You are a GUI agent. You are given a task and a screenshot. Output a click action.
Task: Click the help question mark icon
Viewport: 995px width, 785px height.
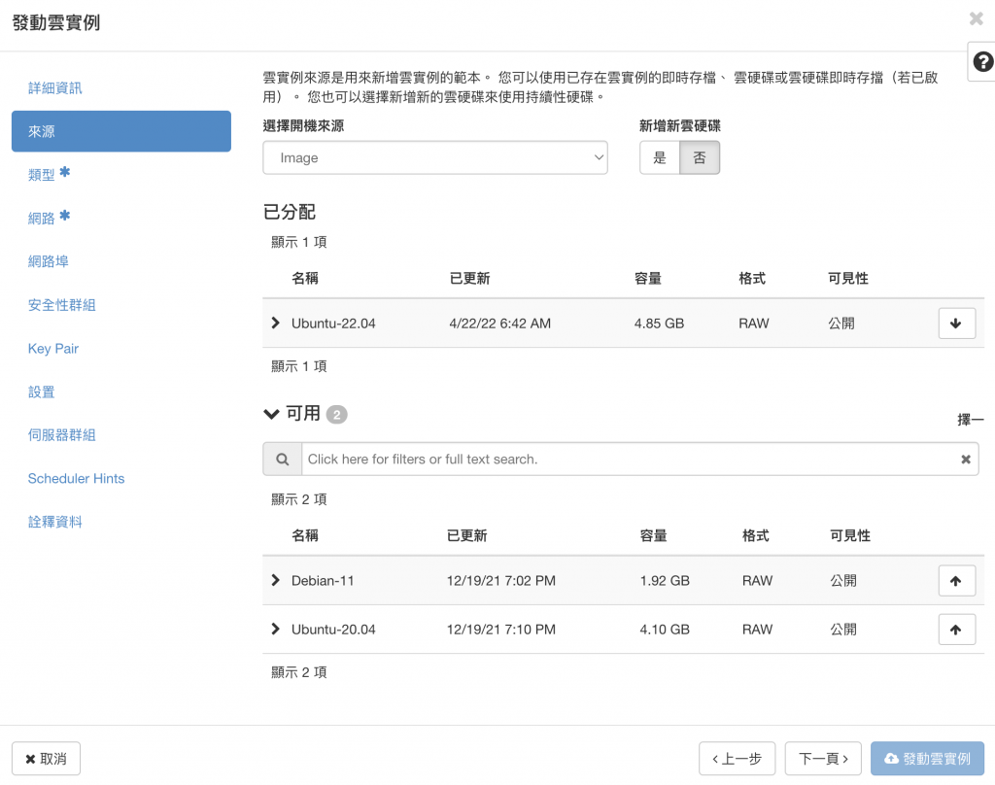(982, 61)
